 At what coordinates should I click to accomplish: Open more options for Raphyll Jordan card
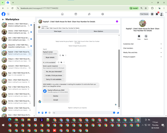click(x=66, y=55)
